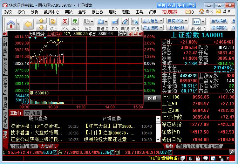Open the 理财 menu
Screen dimensions: 238x164
coord(112,12)
